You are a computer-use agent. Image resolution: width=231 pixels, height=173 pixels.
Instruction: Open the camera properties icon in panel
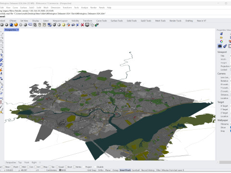click(220, 46)
